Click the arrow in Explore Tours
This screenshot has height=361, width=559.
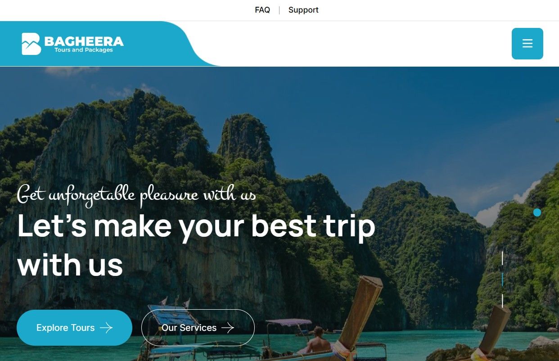[x=106, y=328]
